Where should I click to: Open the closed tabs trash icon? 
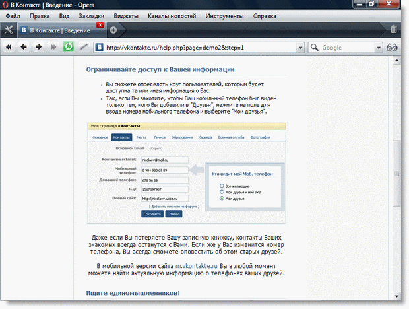tap(394, 29)
